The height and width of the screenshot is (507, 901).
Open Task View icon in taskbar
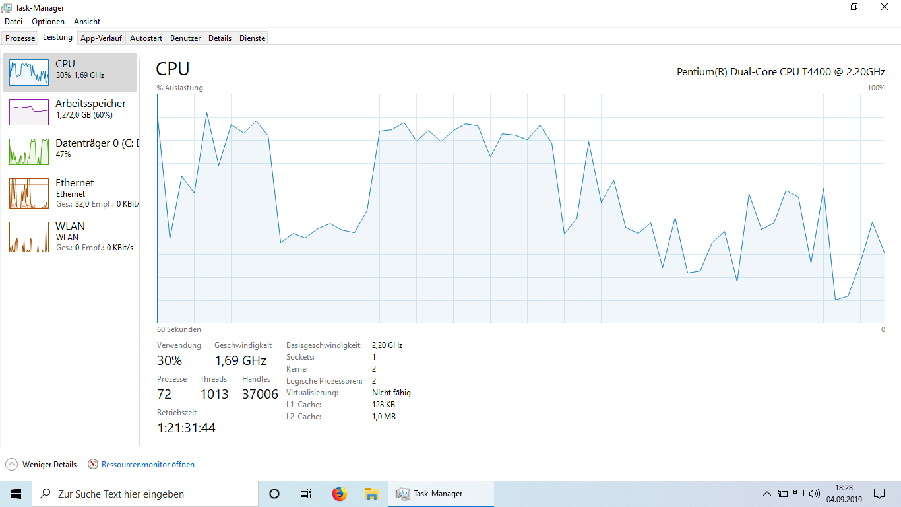coord(306,494)
